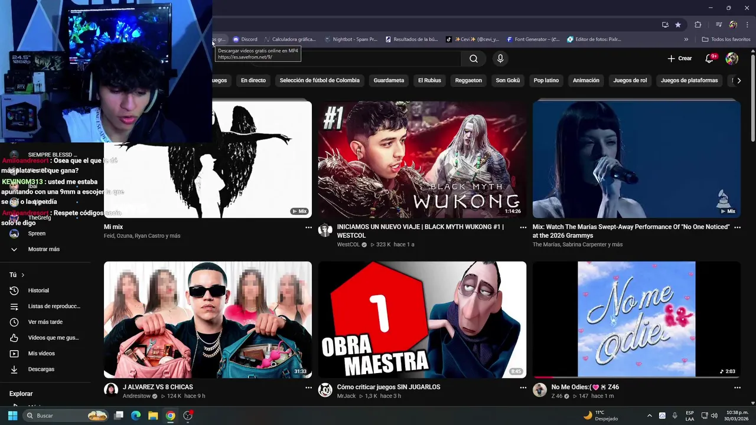Viewport: 756px width, 425px height.
Task: Open Todos los favoritos folder
Action: tap(726, 40)
